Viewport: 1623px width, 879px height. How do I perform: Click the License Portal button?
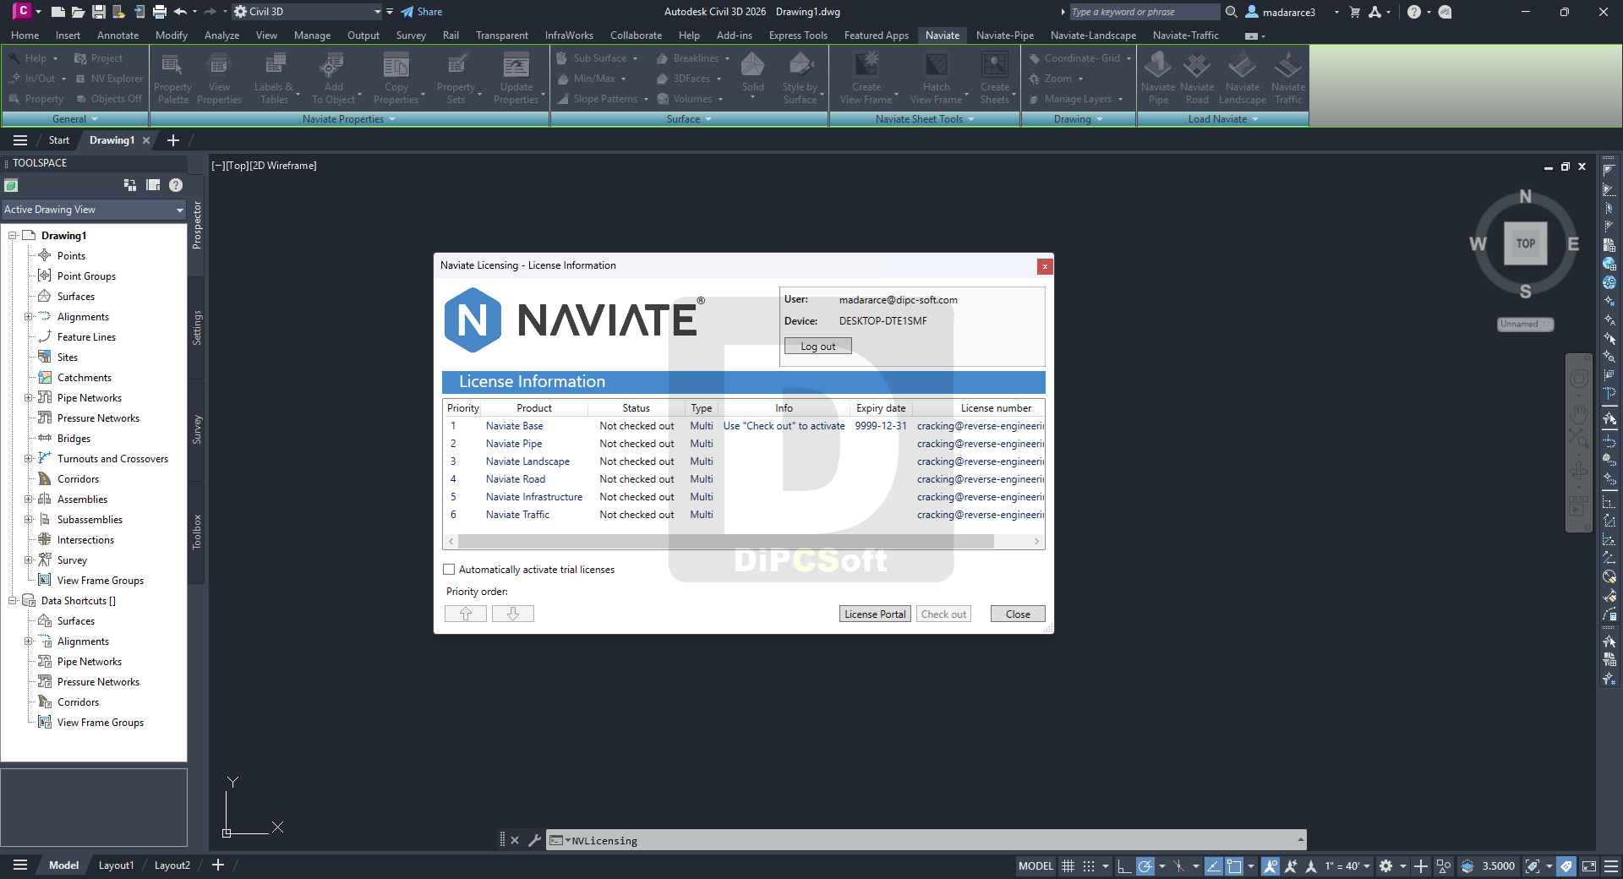pyautogui.click(x=875, y=614)
